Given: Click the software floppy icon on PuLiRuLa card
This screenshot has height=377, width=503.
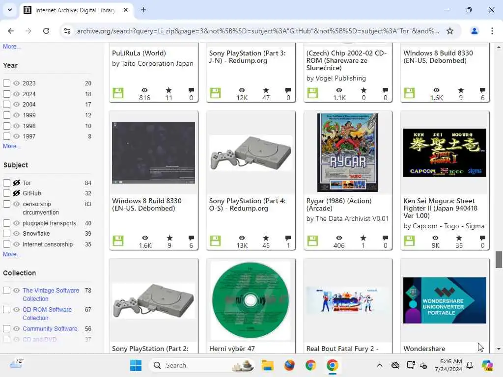Looking at the screenshot, I should click(118, 93).
